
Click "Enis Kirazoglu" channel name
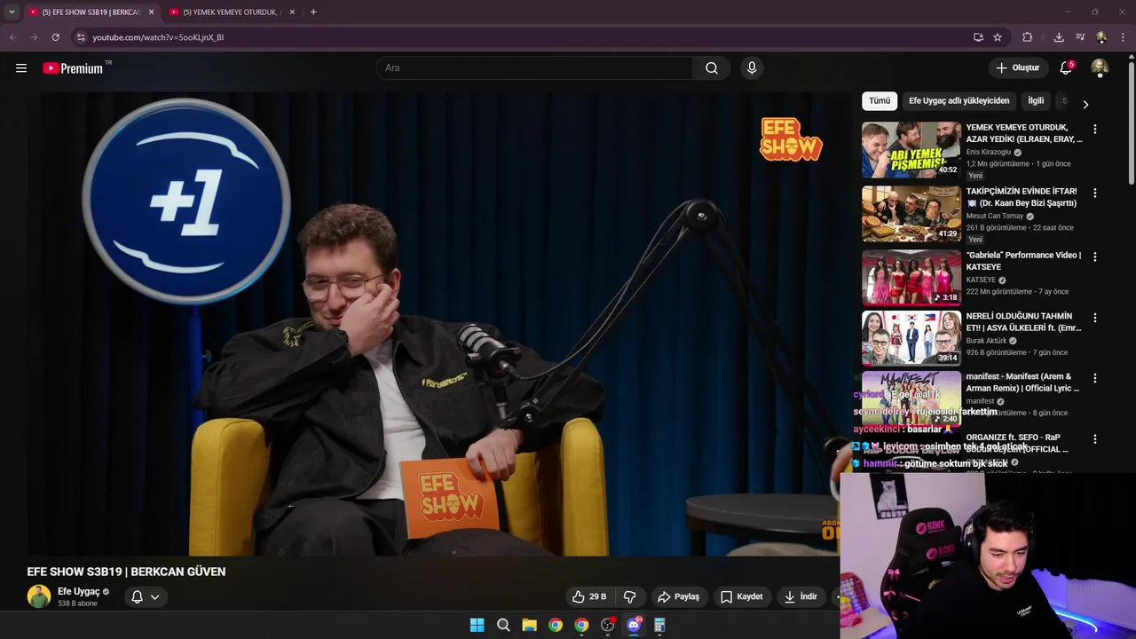(x=988, y=152)
